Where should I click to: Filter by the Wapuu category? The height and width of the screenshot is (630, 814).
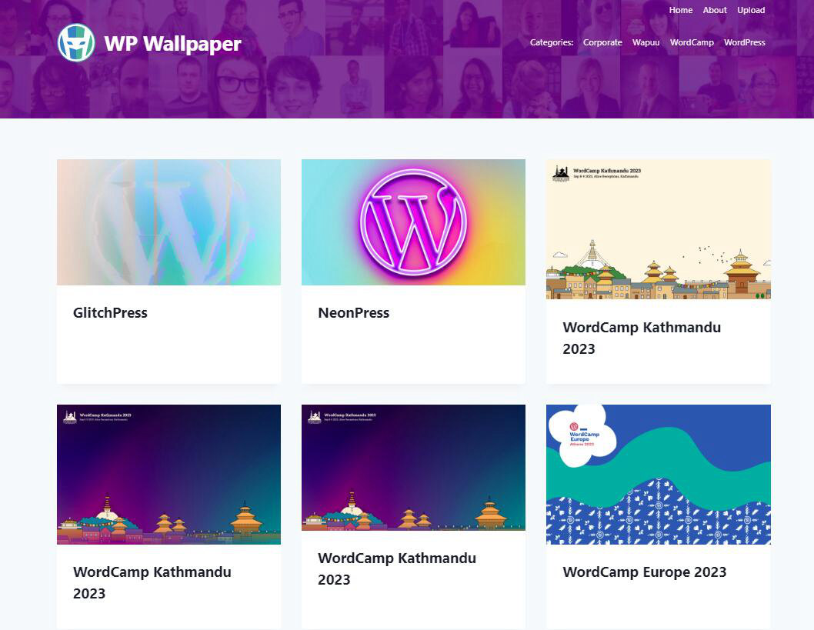point(646,42)
